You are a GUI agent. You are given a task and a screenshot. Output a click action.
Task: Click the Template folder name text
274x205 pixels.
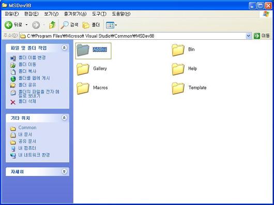click(197, 88)
